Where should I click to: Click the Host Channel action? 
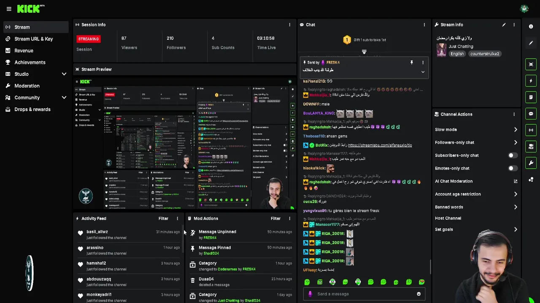click(448, 218)
